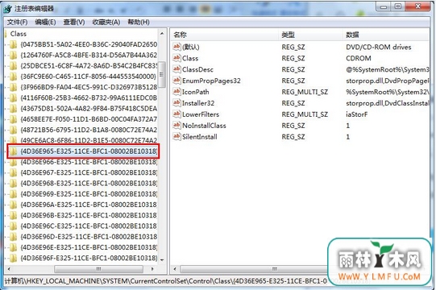
Task: Click folder icon of {36FC9E60-C465 key
Action: click(x=13, y=77)
